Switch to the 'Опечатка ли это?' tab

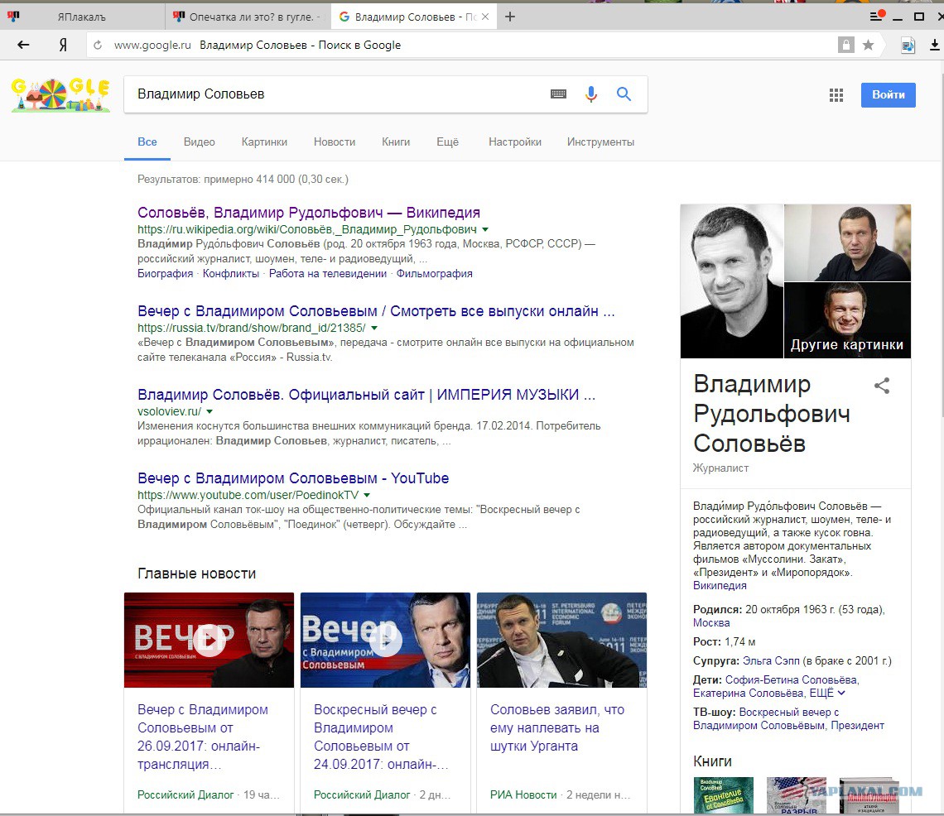click(x=248, y=17)
